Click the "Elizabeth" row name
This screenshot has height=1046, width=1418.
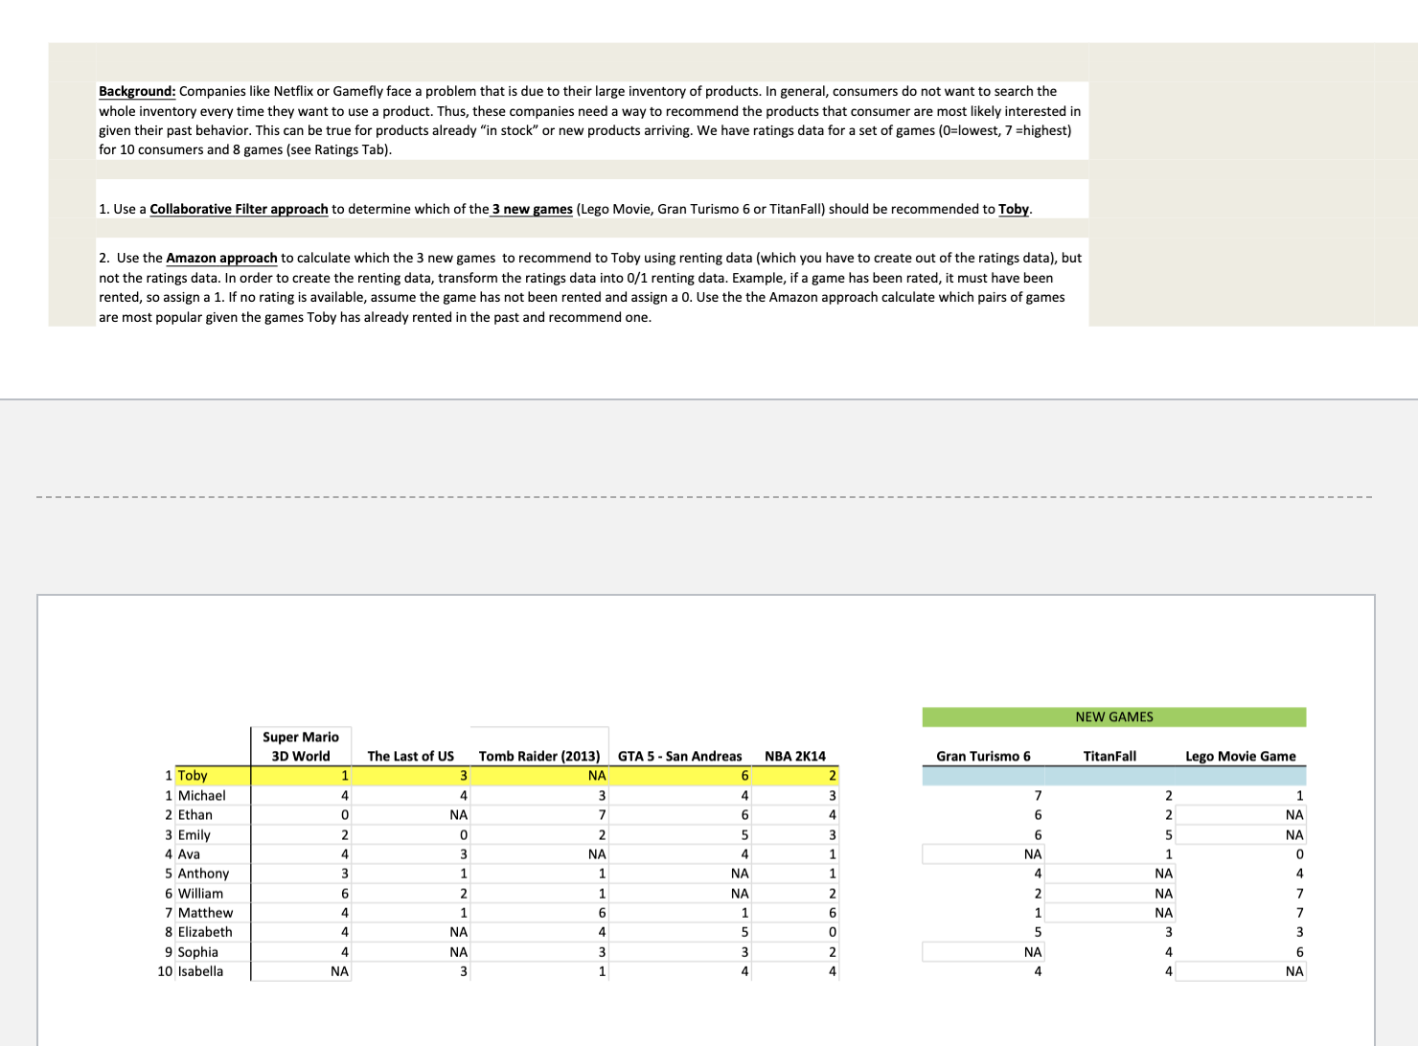click(x=205, y=932)
